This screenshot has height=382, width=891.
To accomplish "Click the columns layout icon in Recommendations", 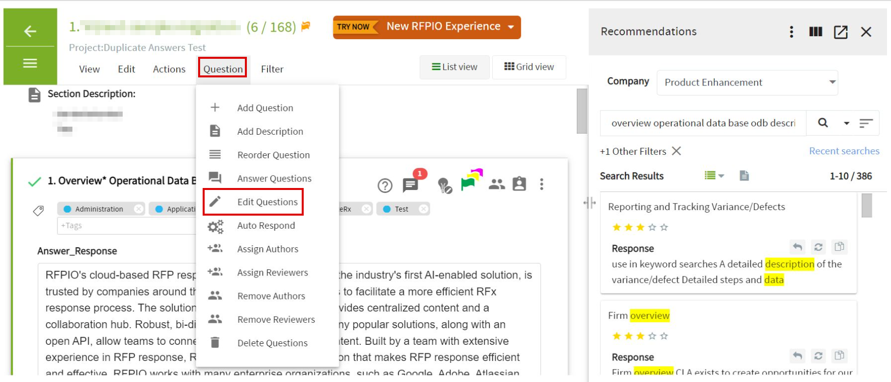I will pos(816,32).
